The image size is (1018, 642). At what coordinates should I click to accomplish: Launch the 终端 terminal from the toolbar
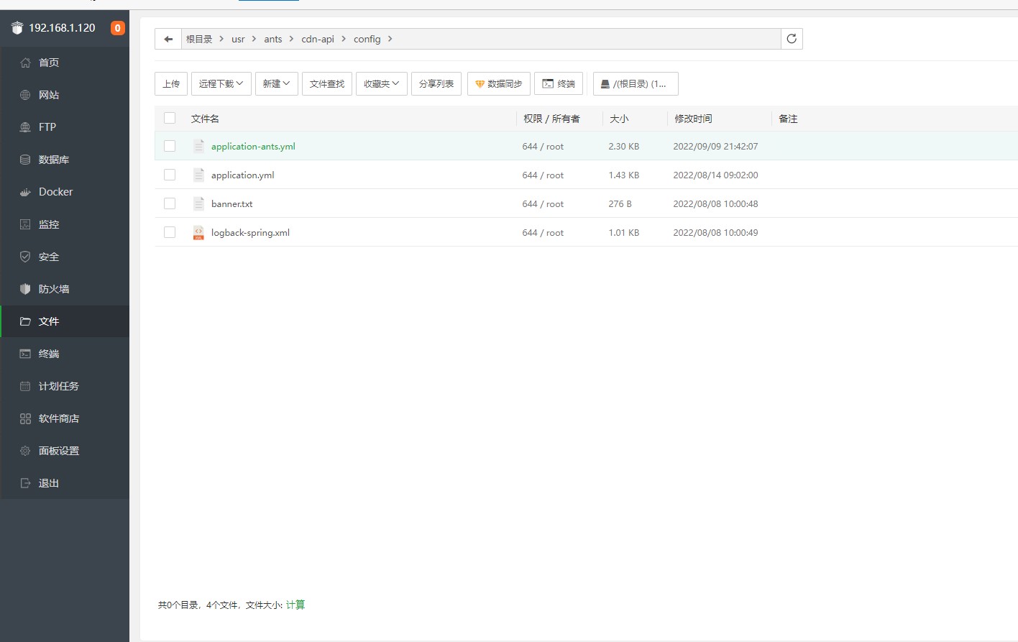pyautogui.click(x=559, y=83)
